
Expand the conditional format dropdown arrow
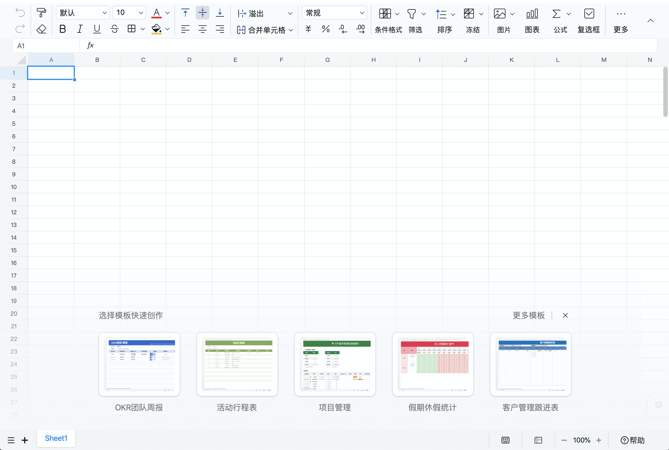(397, 14)
